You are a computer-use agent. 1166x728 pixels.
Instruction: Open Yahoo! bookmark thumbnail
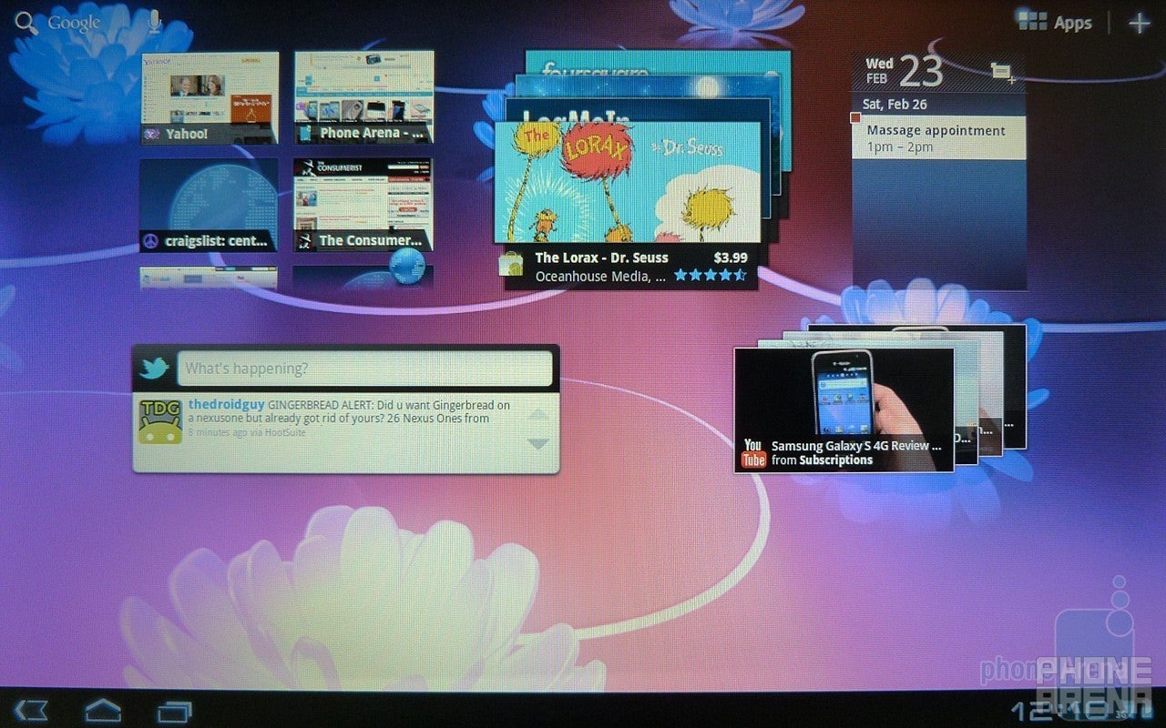pyautogui.click(x=209, y=98)
